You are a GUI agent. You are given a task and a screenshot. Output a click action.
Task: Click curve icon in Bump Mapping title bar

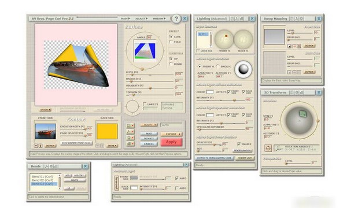tap(297, 19)
